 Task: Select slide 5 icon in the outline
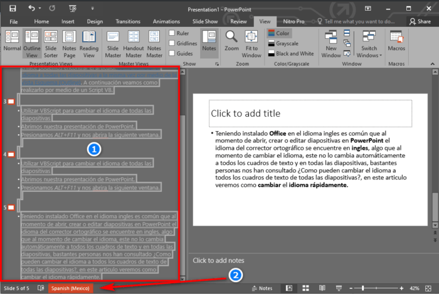click(x=11, y=207)
